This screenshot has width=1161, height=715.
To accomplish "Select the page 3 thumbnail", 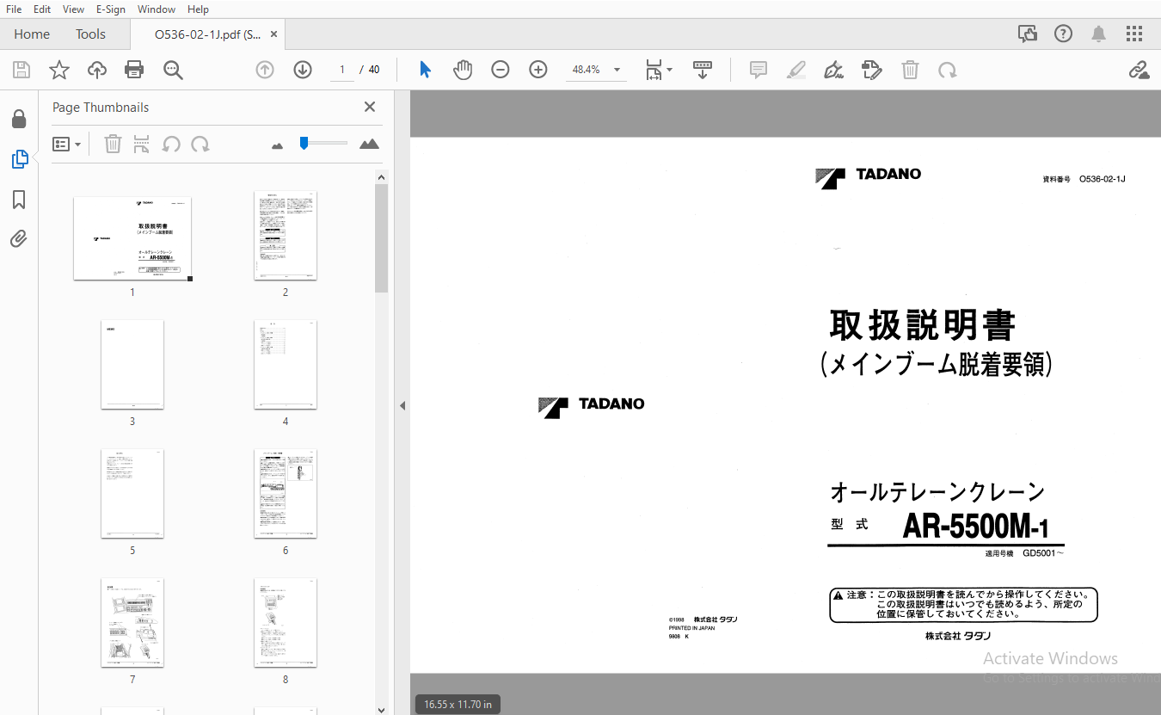I will [132, 365].
